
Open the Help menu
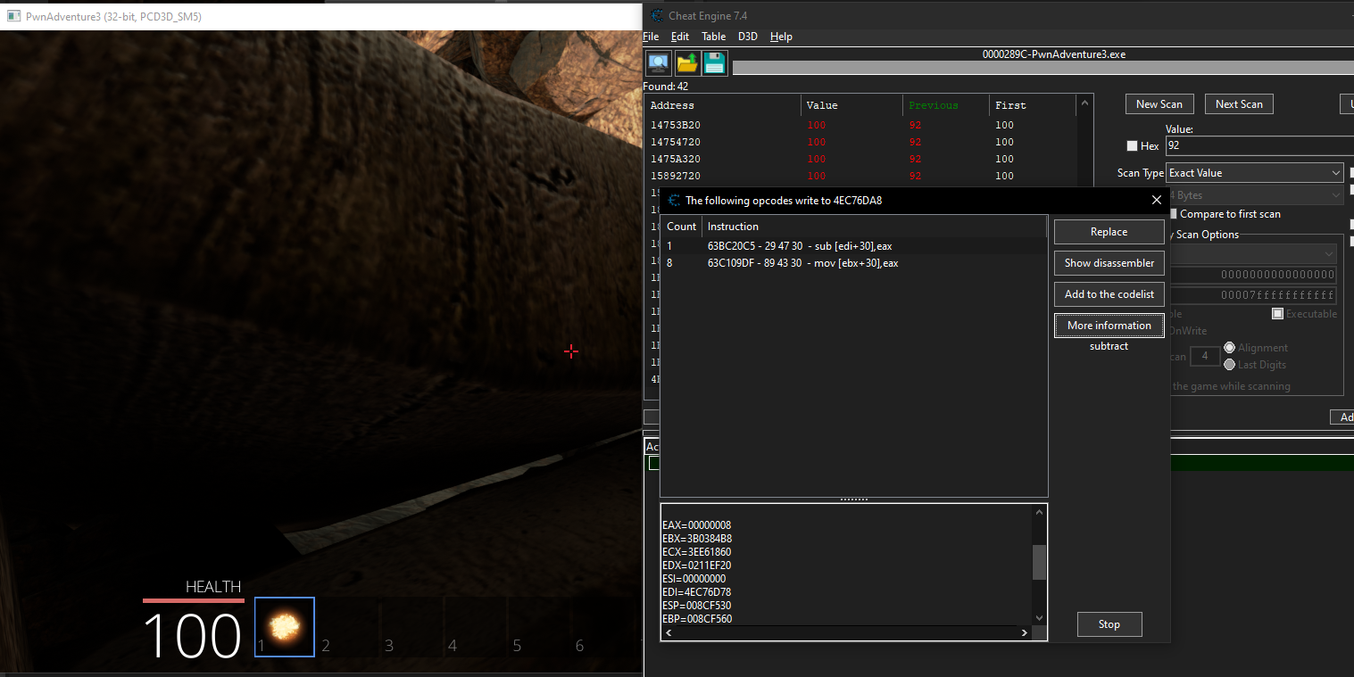781,37
